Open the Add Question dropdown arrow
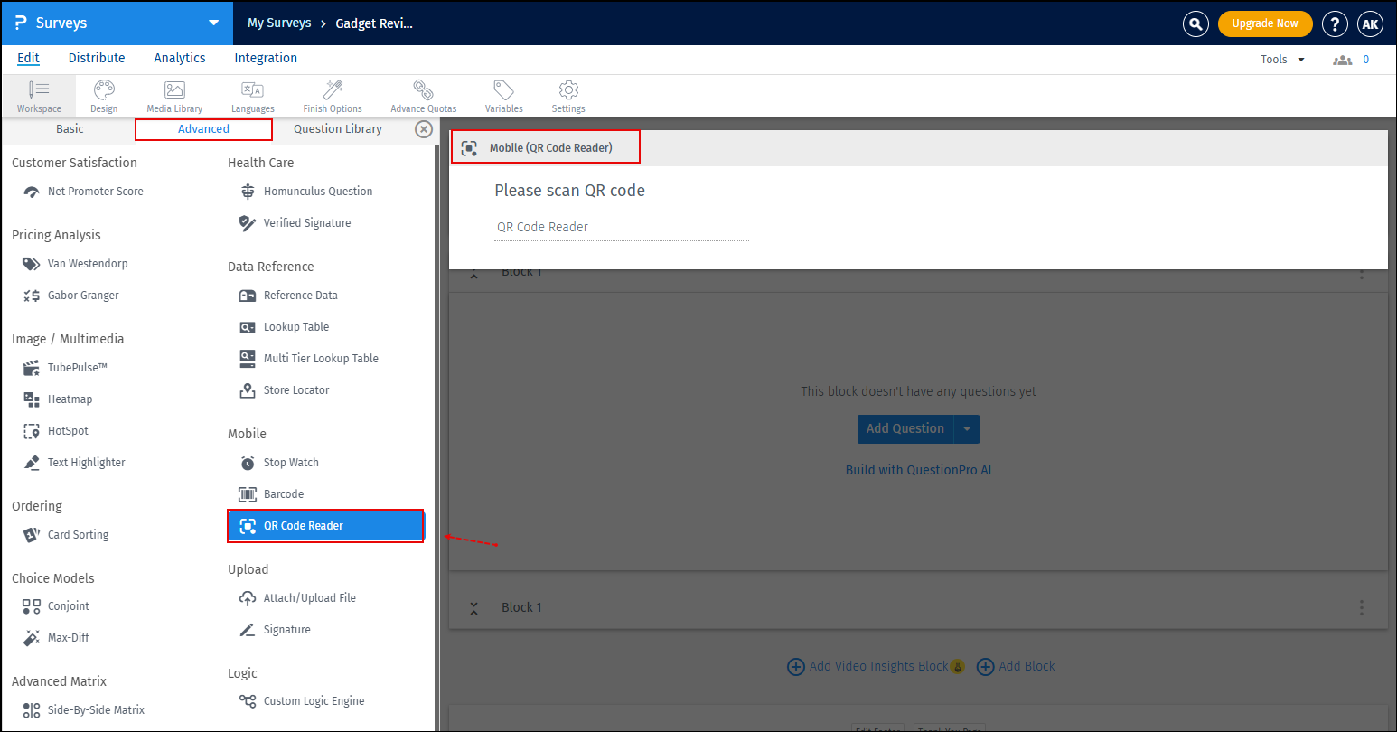This screenshot has height=732, width=1397. [968, 429]
